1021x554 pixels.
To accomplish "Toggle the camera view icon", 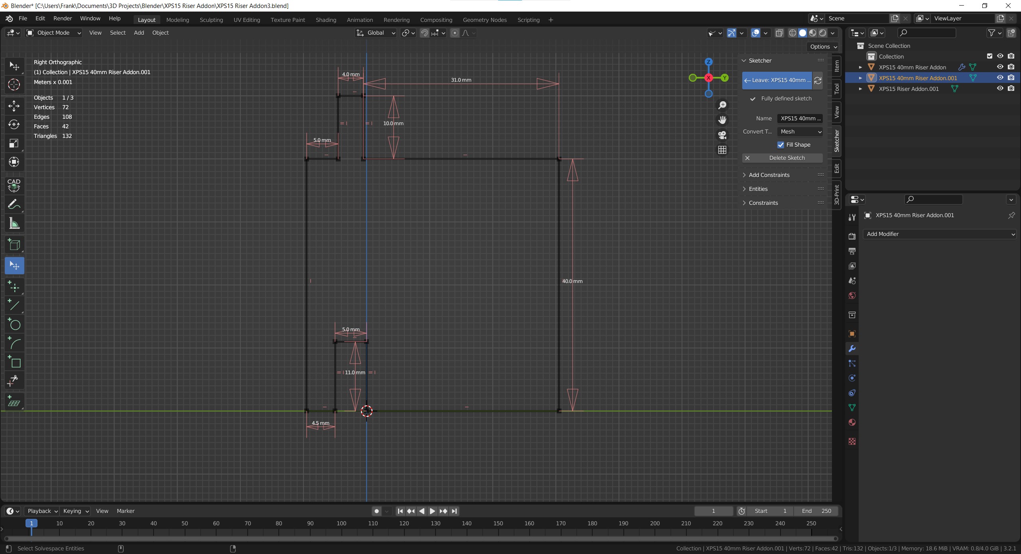I will [722, 135].
